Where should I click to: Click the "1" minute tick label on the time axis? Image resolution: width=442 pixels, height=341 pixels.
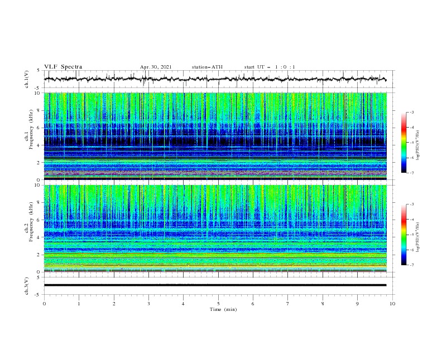79,304
